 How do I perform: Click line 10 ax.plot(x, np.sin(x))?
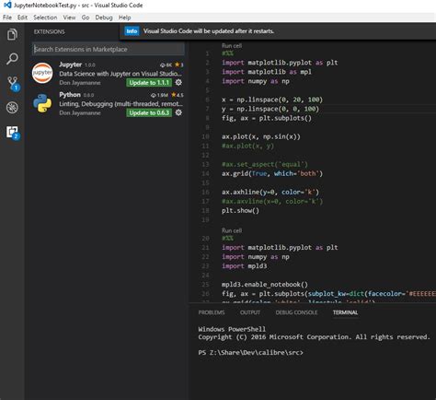(x=261, y=136)
